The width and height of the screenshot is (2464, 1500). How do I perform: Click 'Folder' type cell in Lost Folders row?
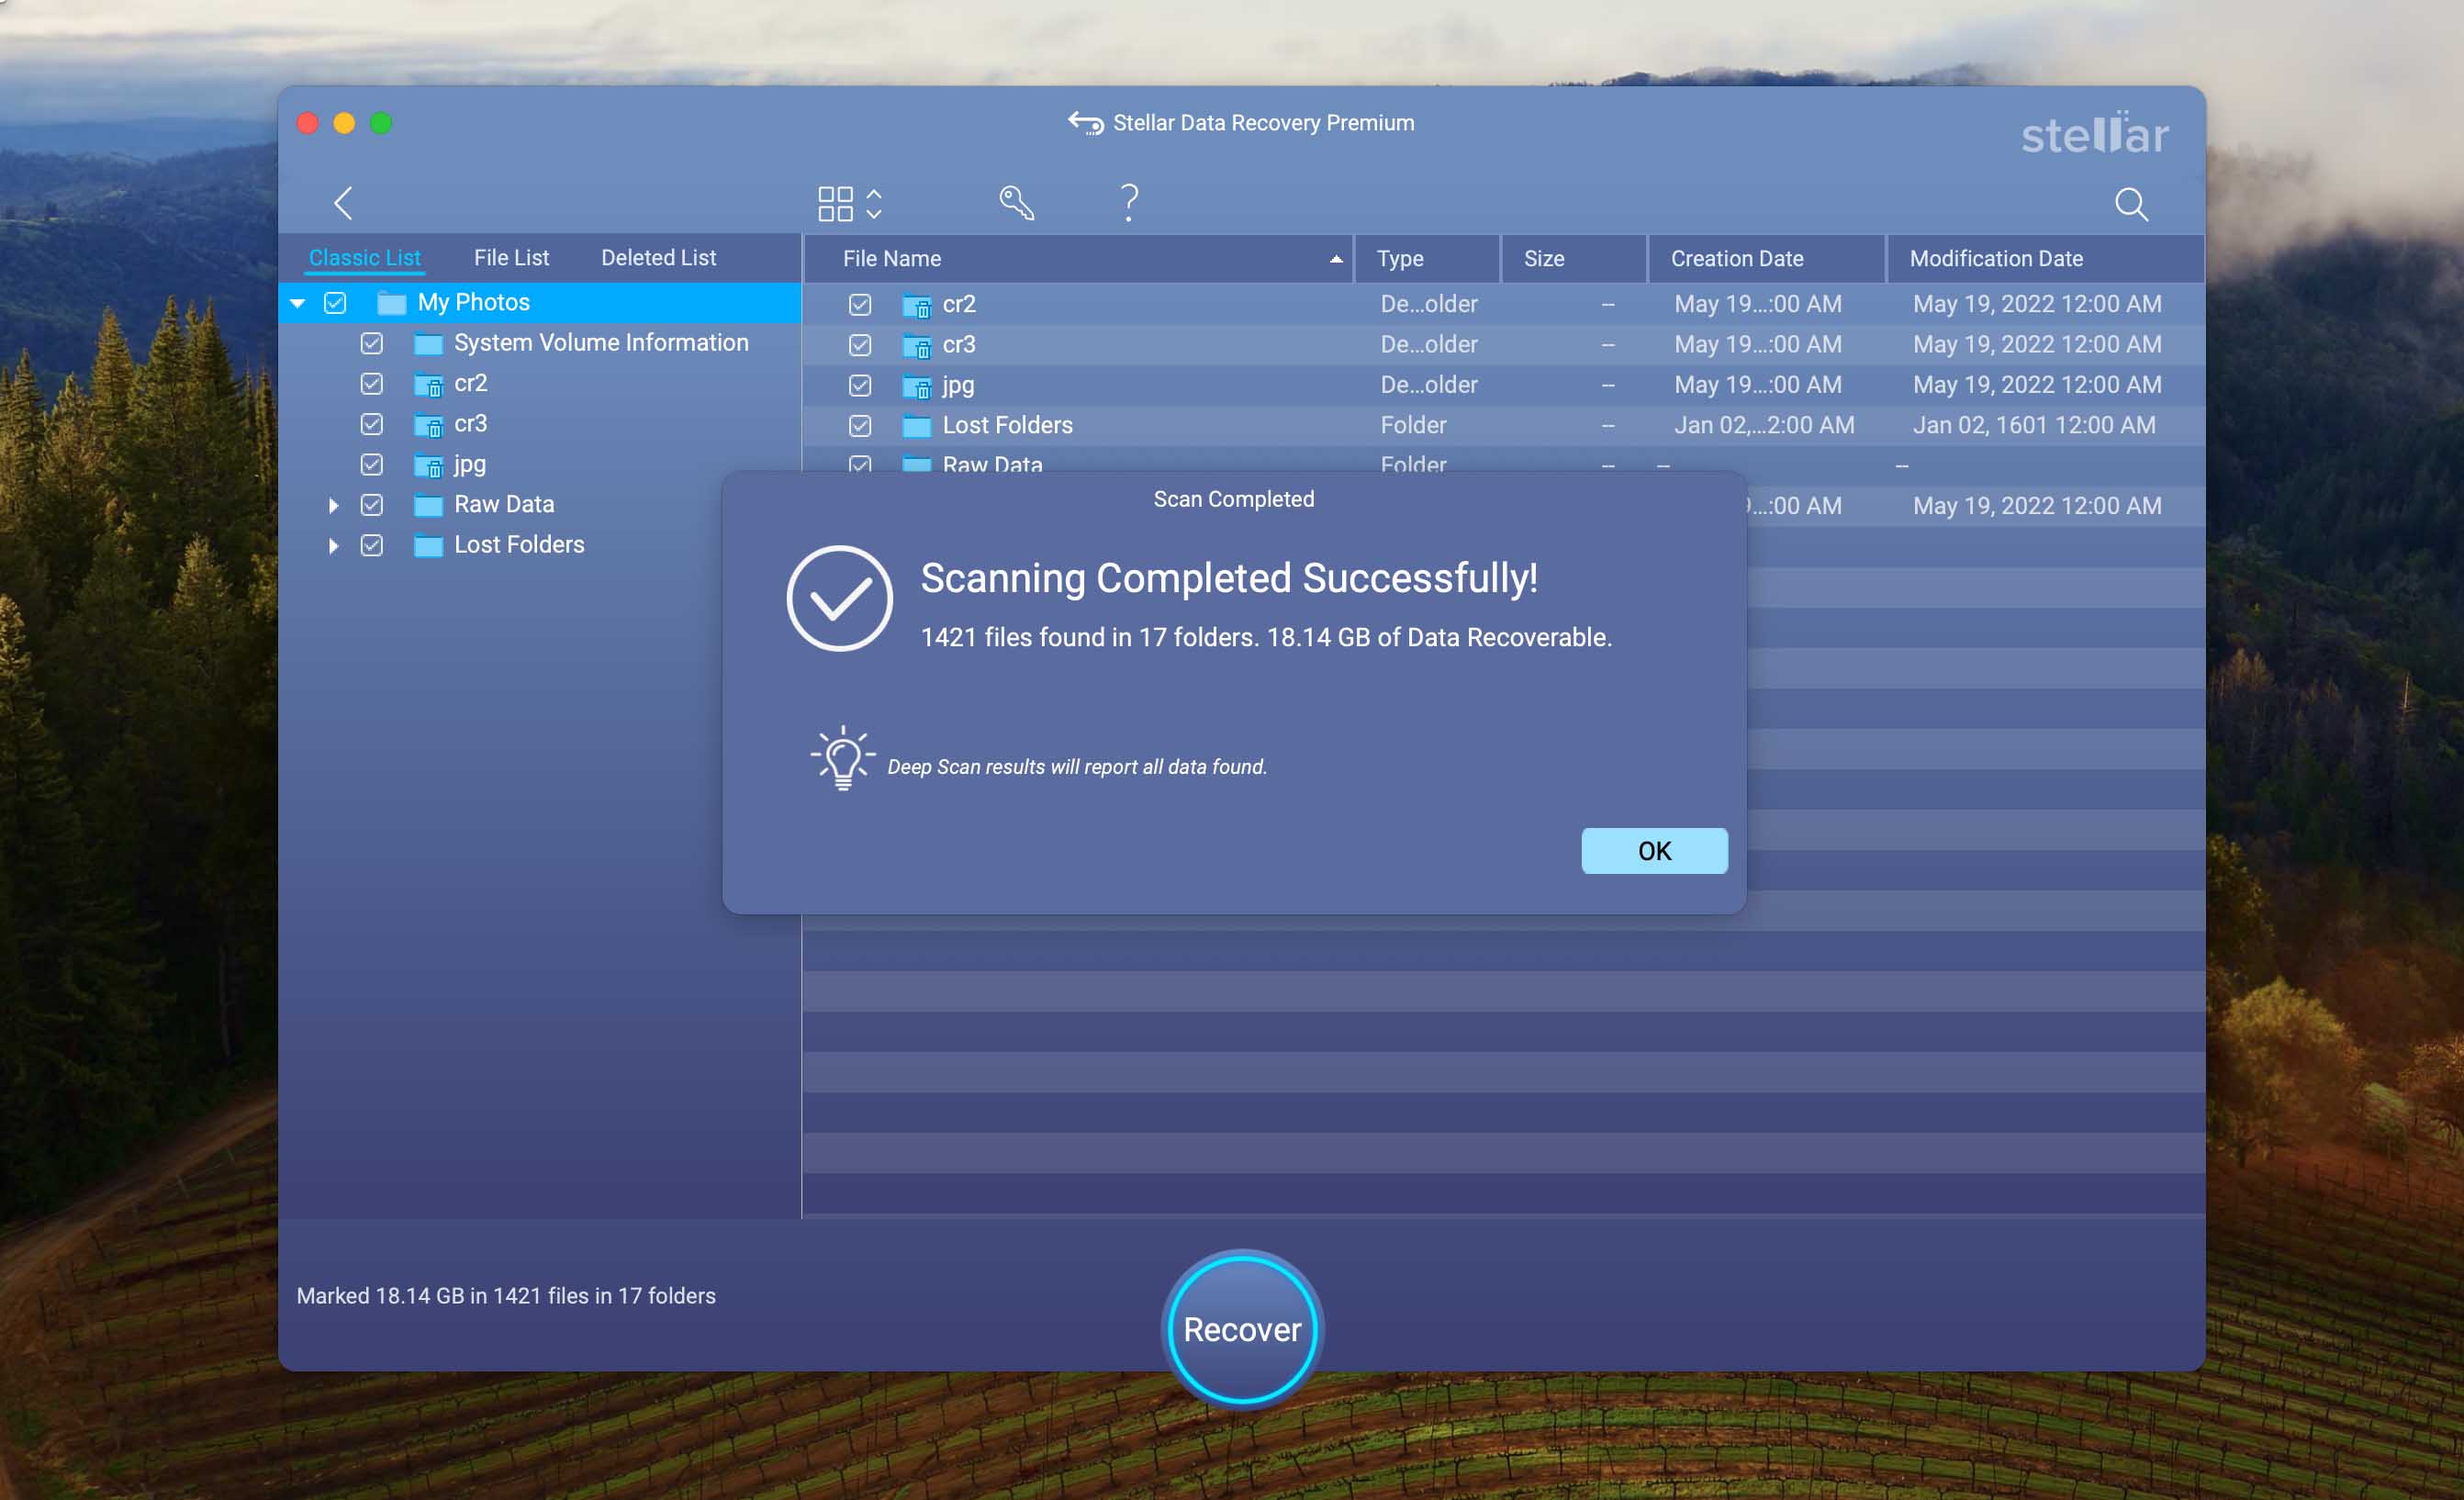coord(1413,426)
